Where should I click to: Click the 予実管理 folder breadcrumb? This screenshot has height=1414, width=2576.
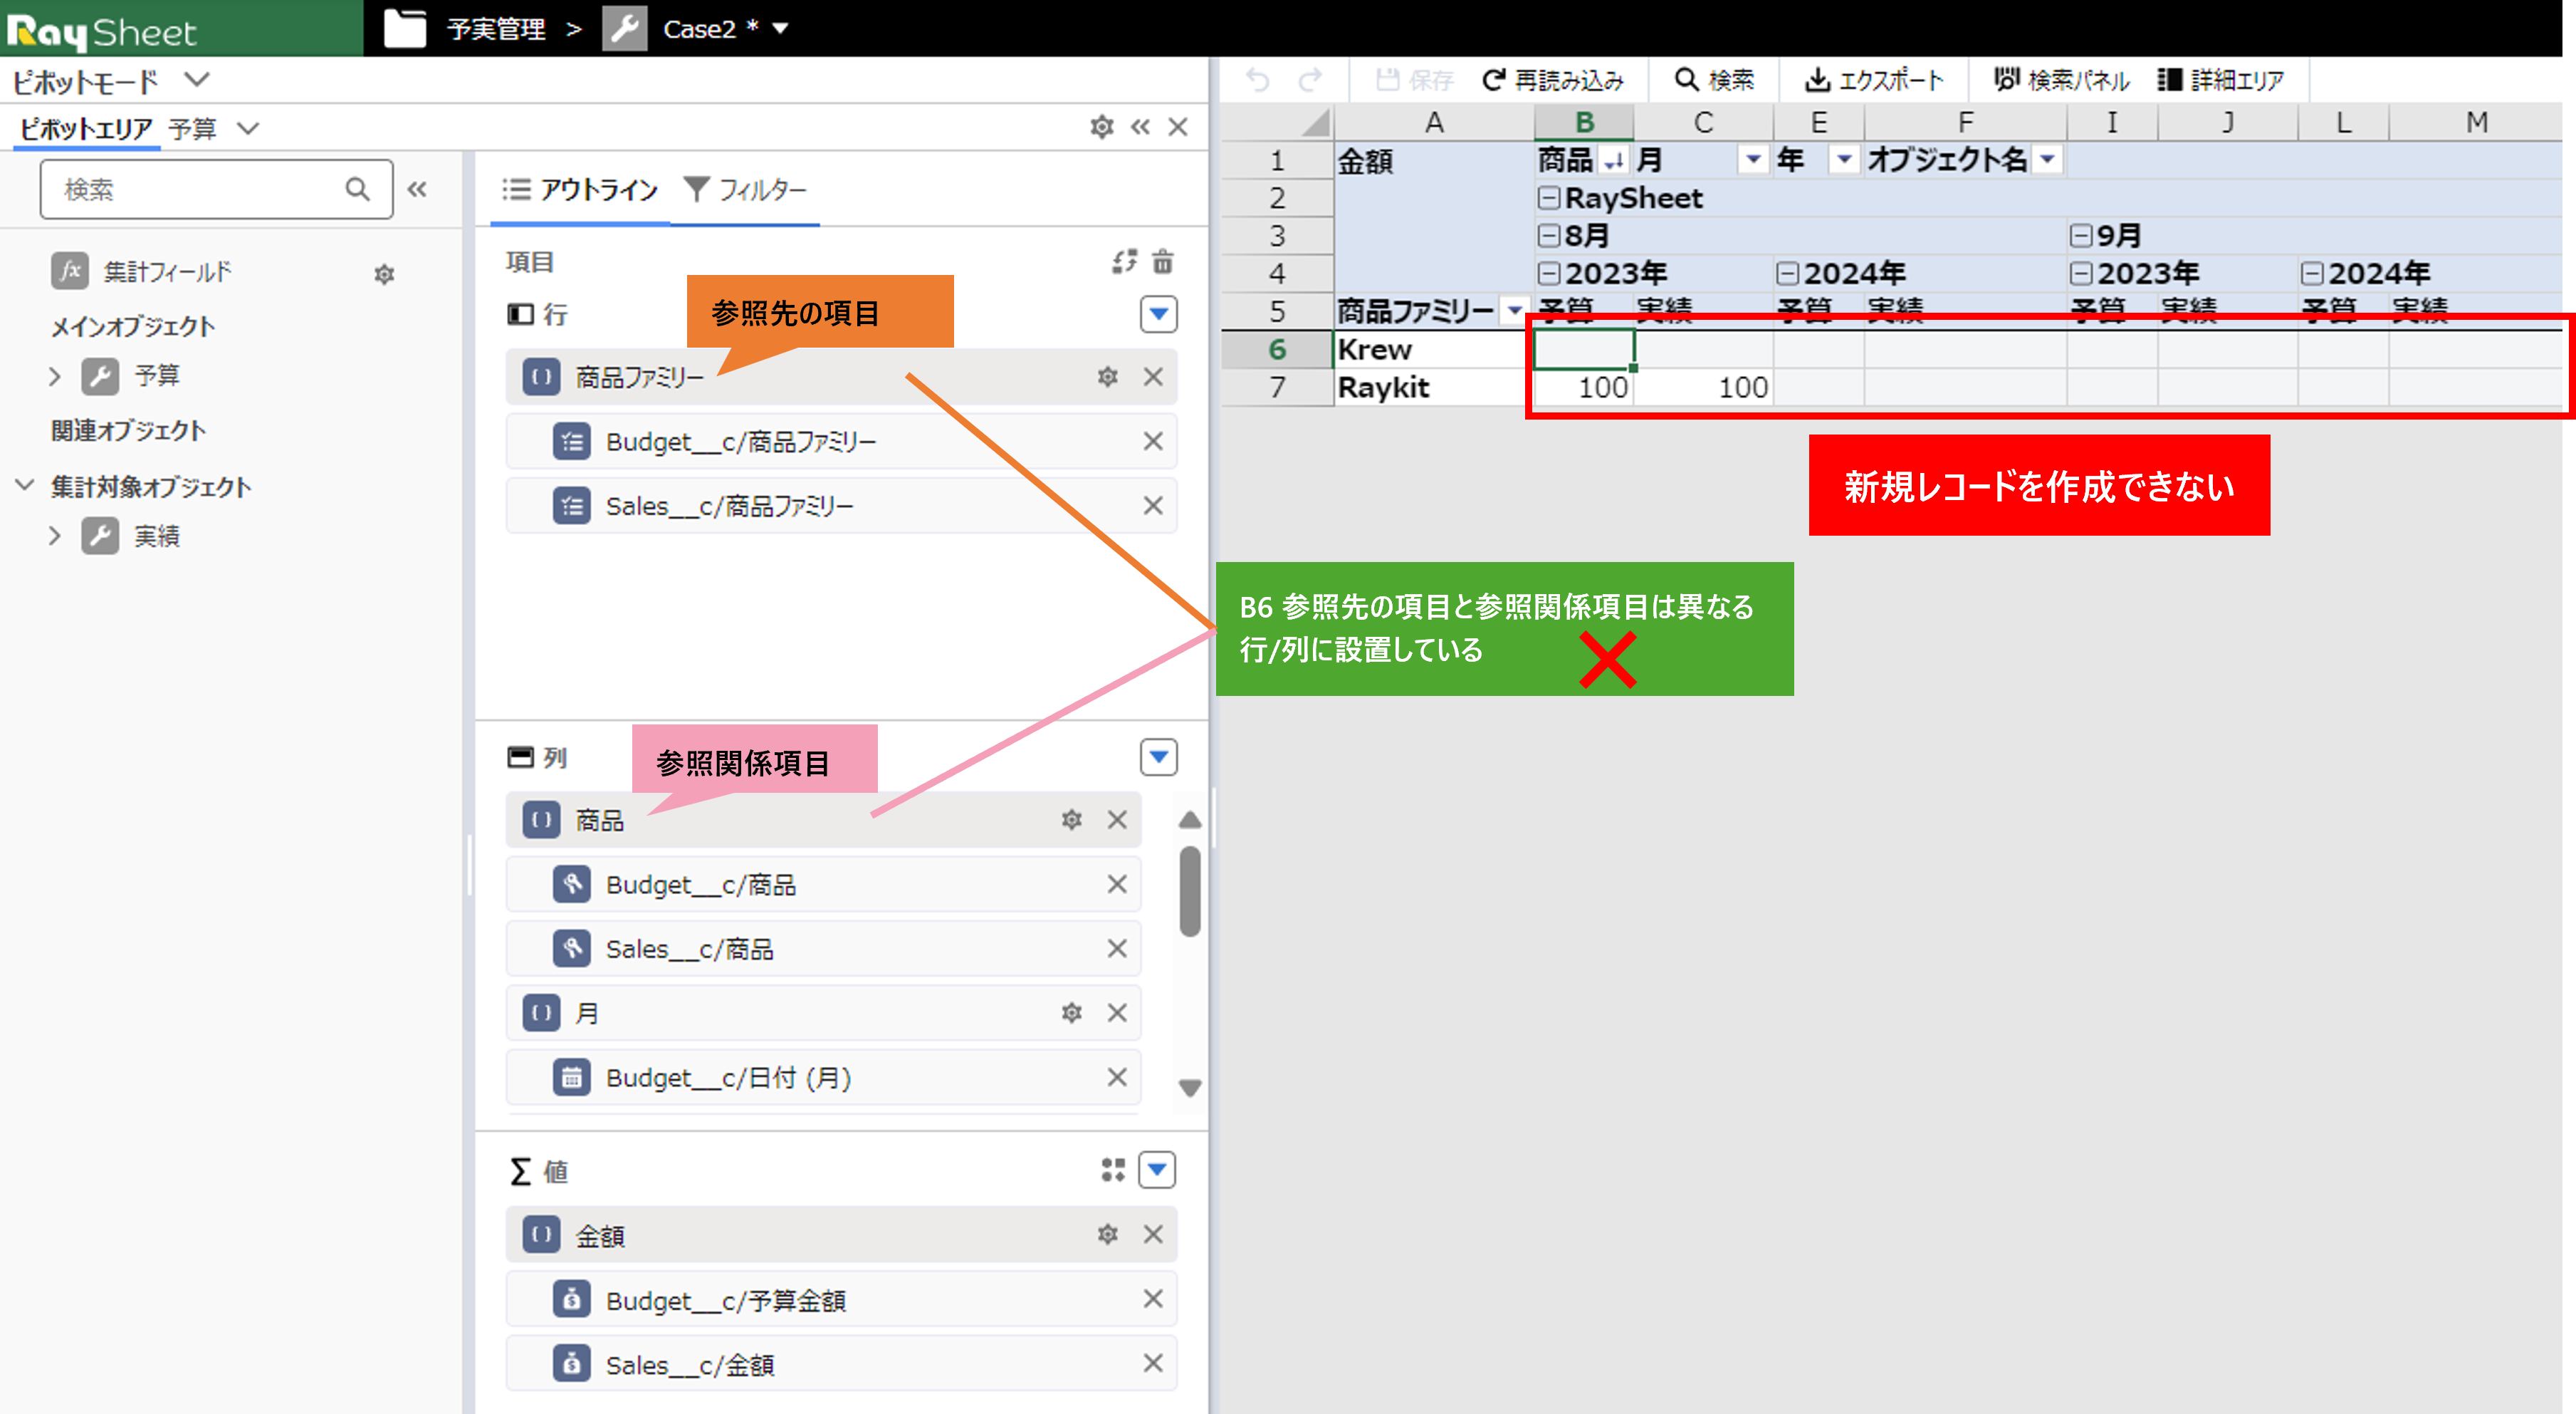click(496, 29)
